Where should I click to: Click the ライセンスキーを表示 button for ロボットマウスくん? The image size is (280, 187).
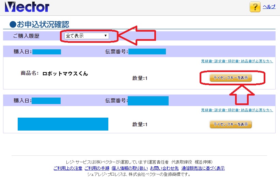pyautogui.click(x=231, y=78)
